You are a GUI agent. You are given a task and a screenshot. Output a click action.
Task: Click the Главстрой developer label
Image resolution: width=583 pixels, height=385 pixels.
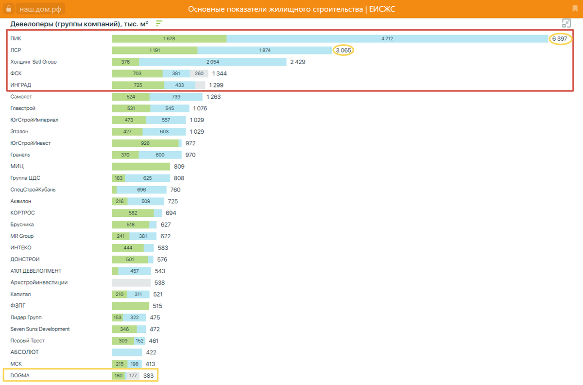(x=23, y=108)
